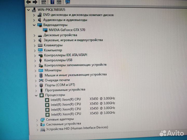This screenshot has width=187, height=140.
Task: Click the NVIDIA GeForce GTX 570 device icon
Action: (x=45, y=30)
